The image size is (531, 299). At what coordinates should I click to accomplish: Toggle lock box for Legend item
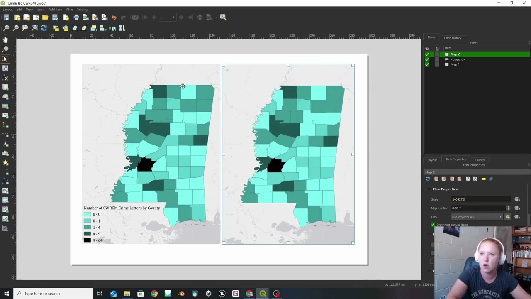tap(437, 59)
